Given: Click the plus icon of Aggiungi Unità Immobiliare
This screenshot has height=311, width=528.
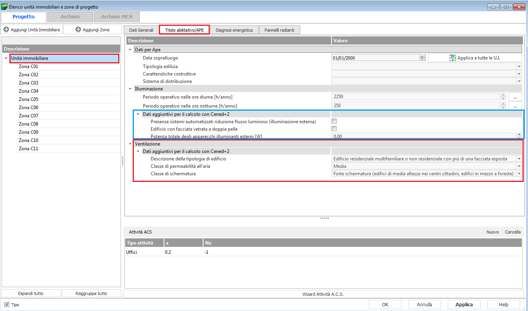Looking at the screenshot, I should (6, 30).
